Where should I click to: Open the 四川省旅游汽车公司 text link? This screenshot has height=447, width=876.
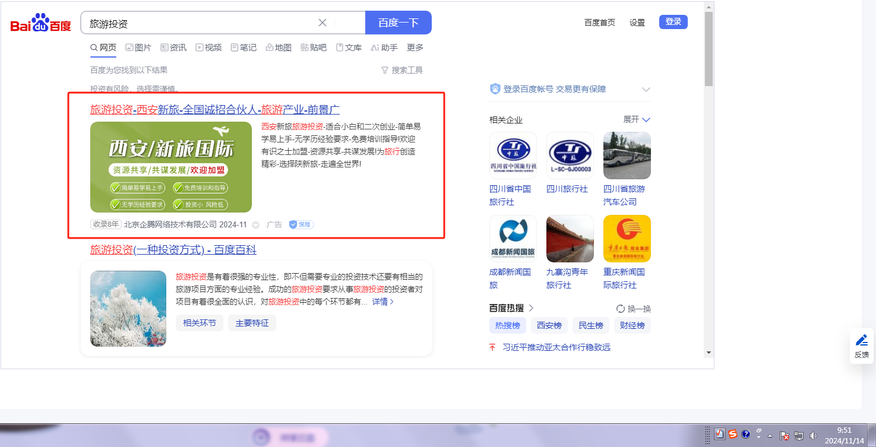tap(624, 195)
